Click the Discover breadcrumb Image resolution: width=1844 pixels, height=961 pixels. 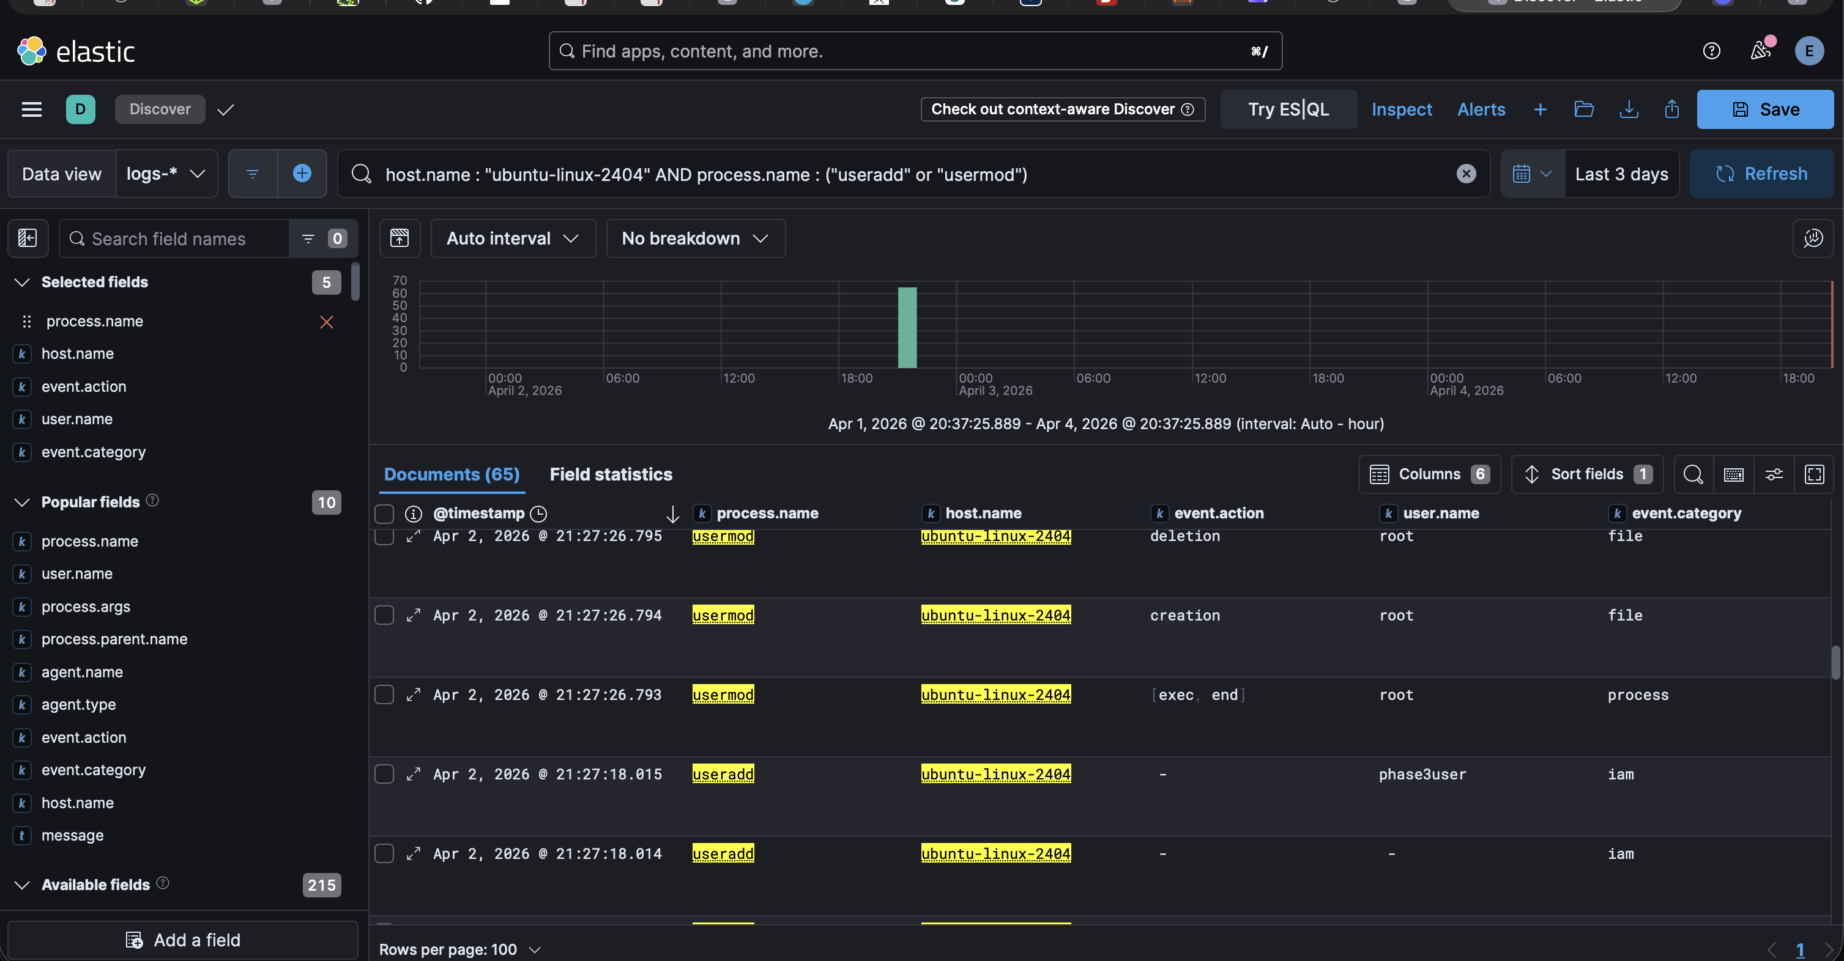tap(160, 109)
